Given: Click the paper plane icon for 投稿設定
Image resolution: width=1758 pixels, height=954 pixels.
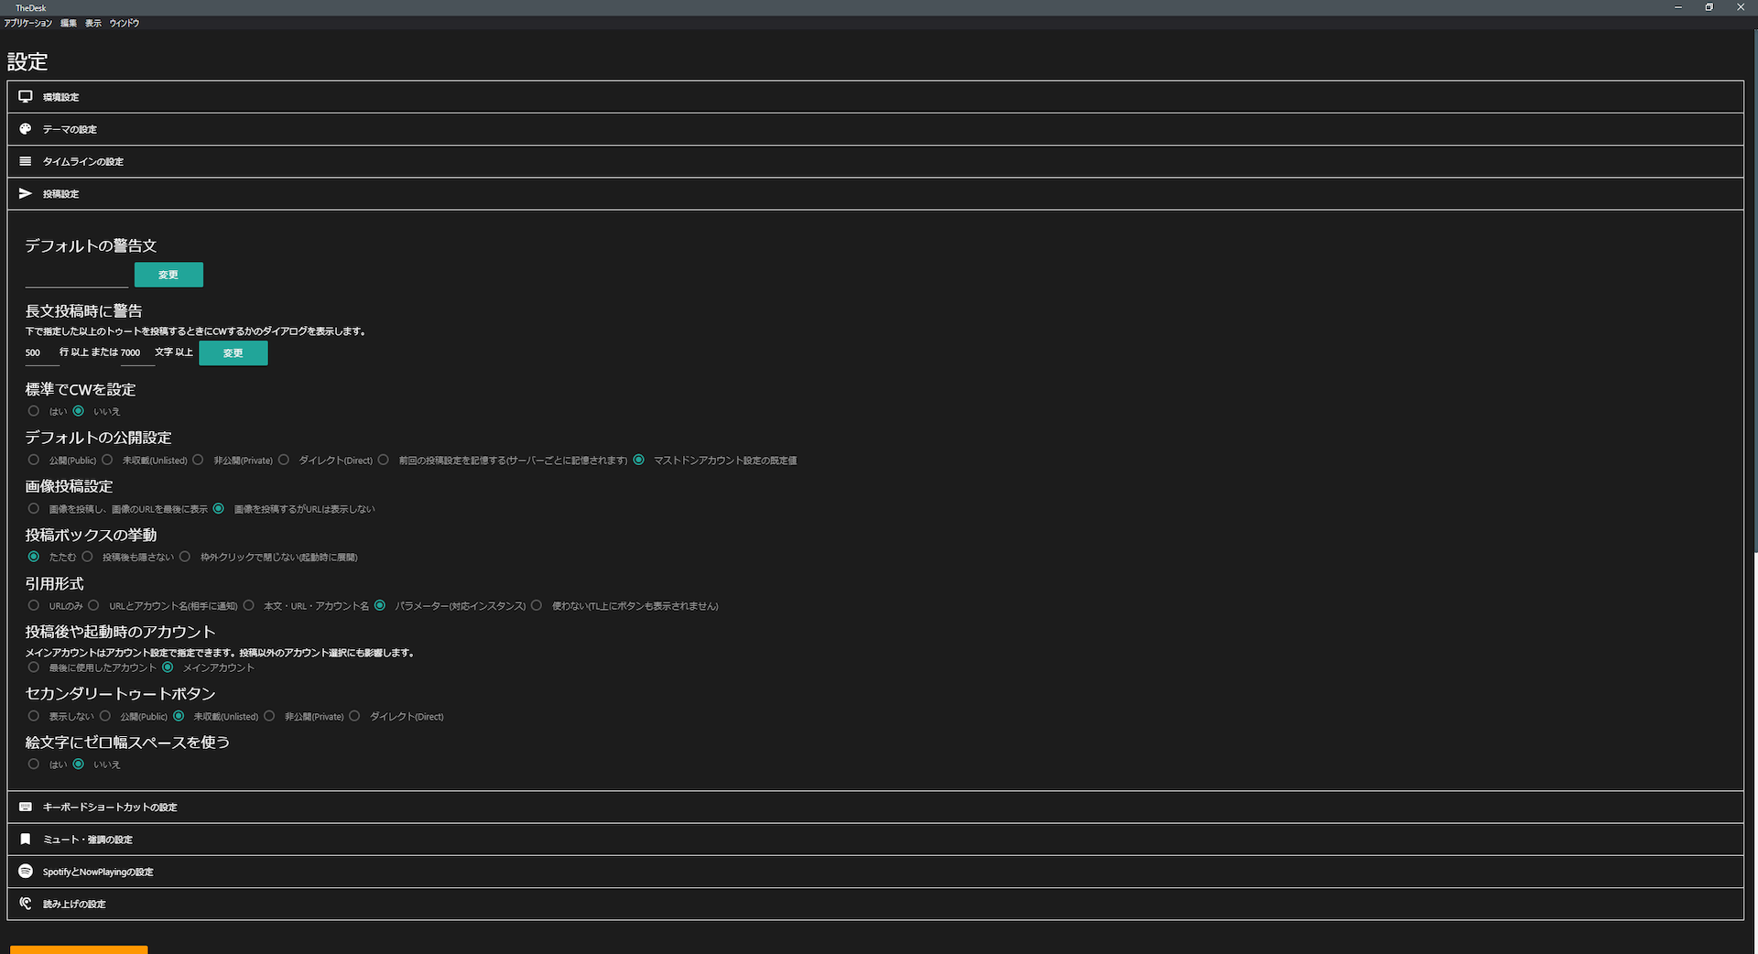Looking at the screenshot, I should [26, 193].
